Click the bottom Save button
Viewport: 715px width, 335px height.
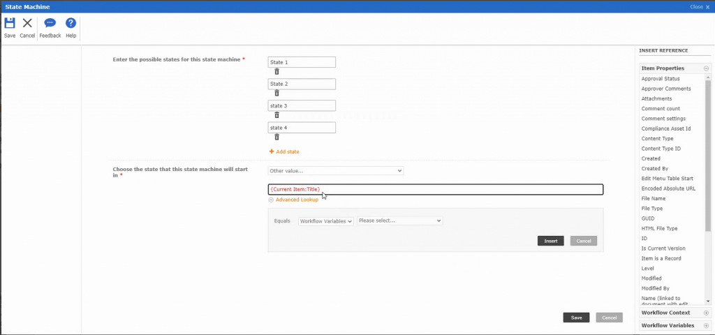tap(576, 318)
